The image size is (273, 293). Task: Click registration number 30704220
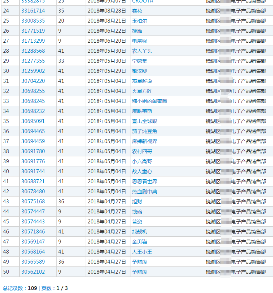(x=33, y=81)
